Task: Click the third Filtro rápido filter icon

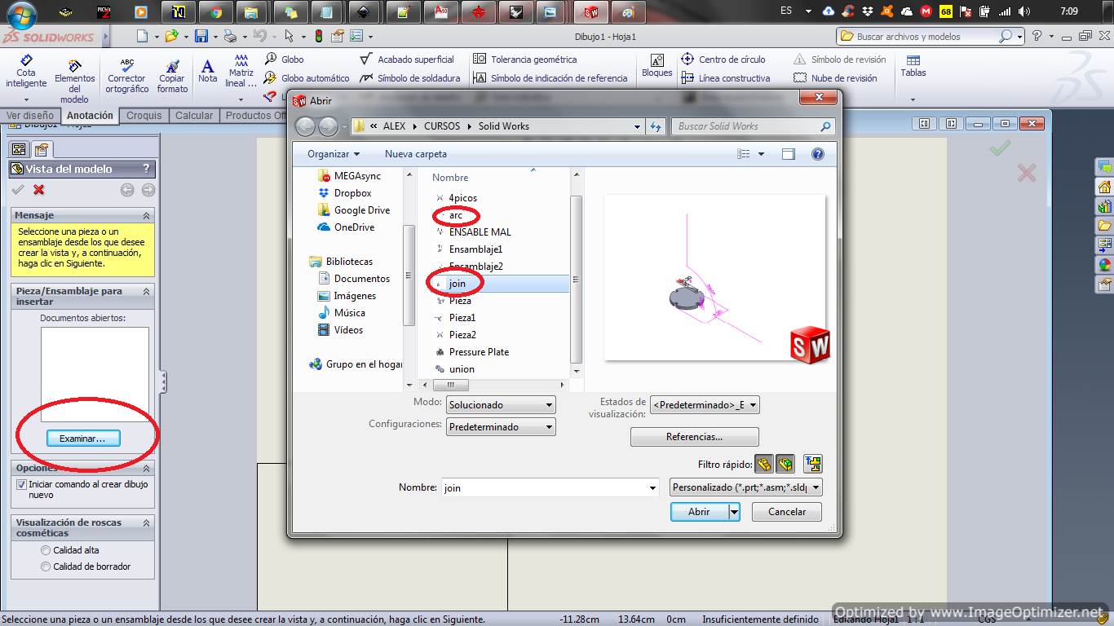Action: 812,465
